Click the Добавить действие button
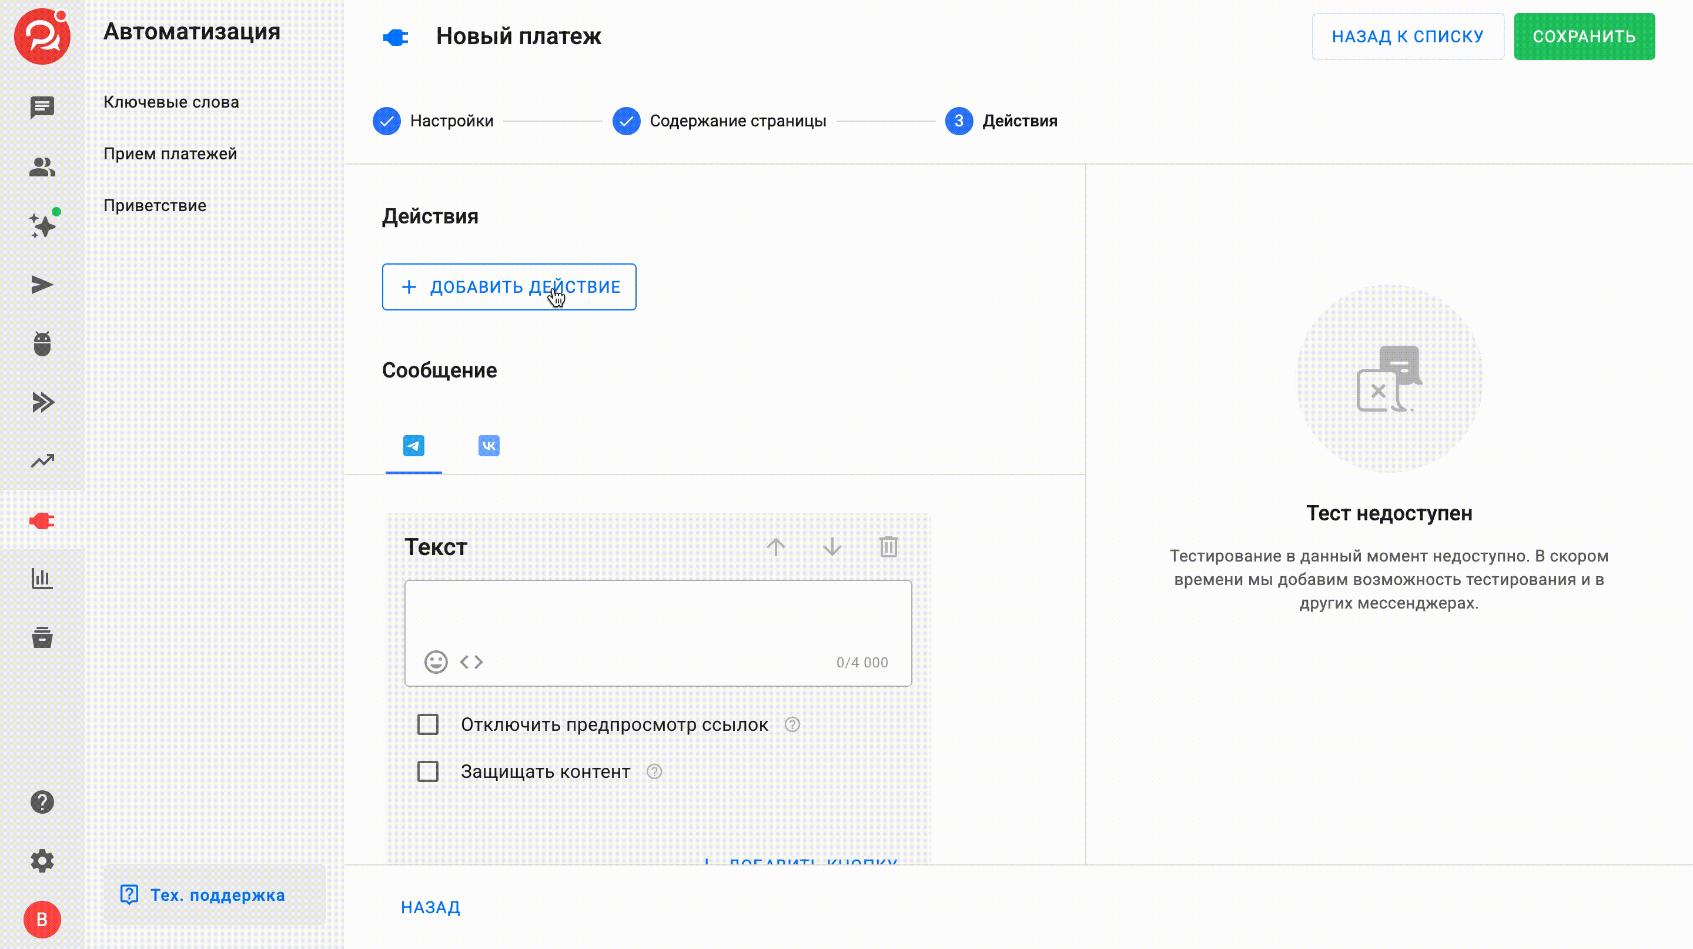This screenshot has width=1693, height=949. pos(508,287)
